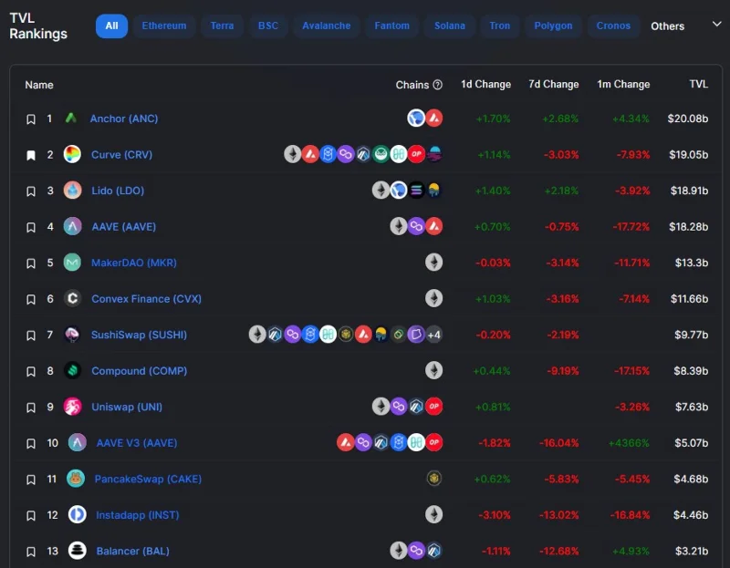
Task: Click the Curve rainbow logo
Action: point(72,154)
